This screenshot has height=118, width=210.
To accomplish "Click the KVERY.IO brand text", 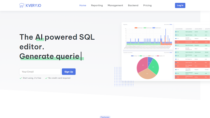I will pos(33,6).
